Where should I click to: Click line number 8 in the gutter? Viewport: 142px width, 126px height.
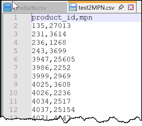click(x=16, y=76)
